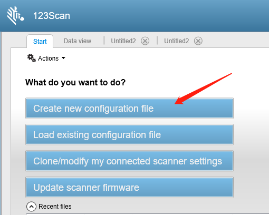Click the Recent files label text
The image size is (269, 215).
pyautogui.click(x=55, y=207)
